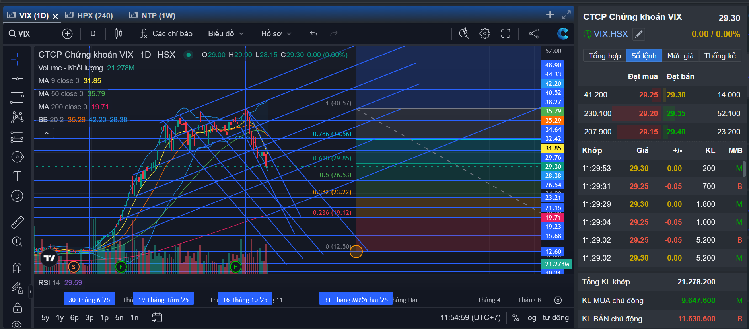Viewport: 749px width, 329px height.
Task: Set the range to 5n
Action: point(119,318)
